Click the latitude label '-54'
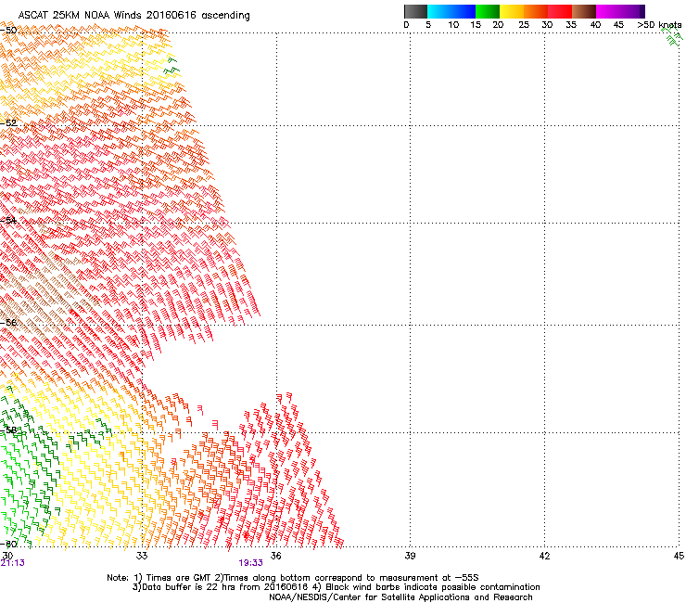The image size is (686, 603). pyautogui.click(x=8, y=220)
